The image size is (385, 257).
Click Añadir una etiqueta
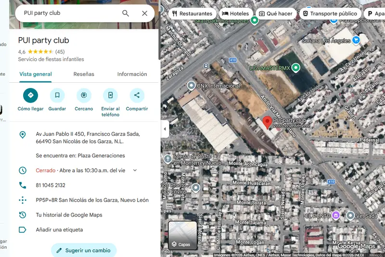pos(59,230)
